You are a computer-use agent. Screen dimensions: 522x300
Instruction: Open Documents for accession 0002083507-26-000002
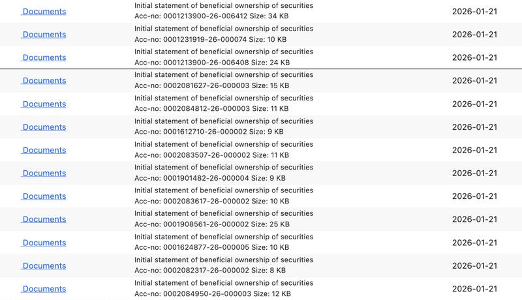pos(44,150)
